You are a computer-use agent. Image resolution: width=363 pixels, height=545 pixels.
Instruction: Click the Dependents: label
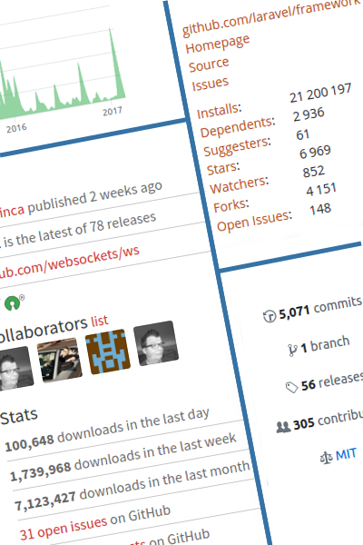(x=238, y=127)
